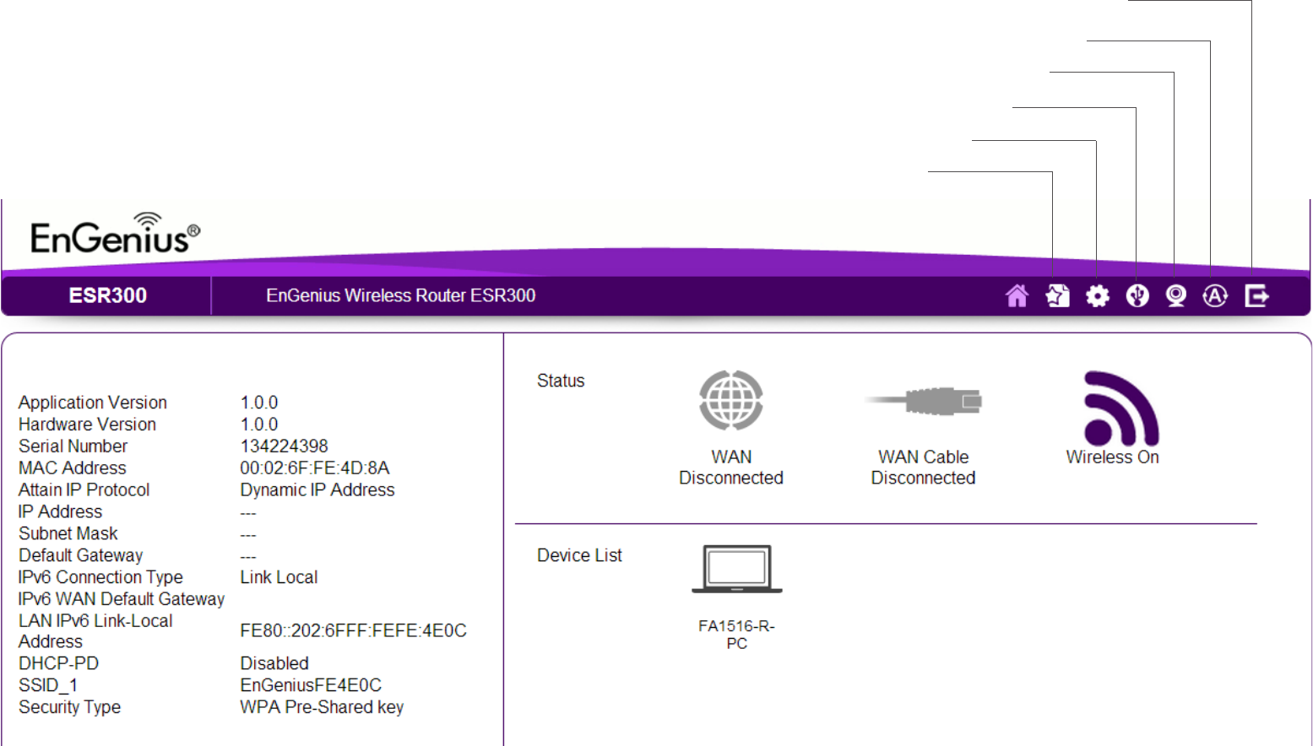Click the 'Device List' heading
Image resolution: width=1313 pixels, height=746 pixels.
pos(579,555)
